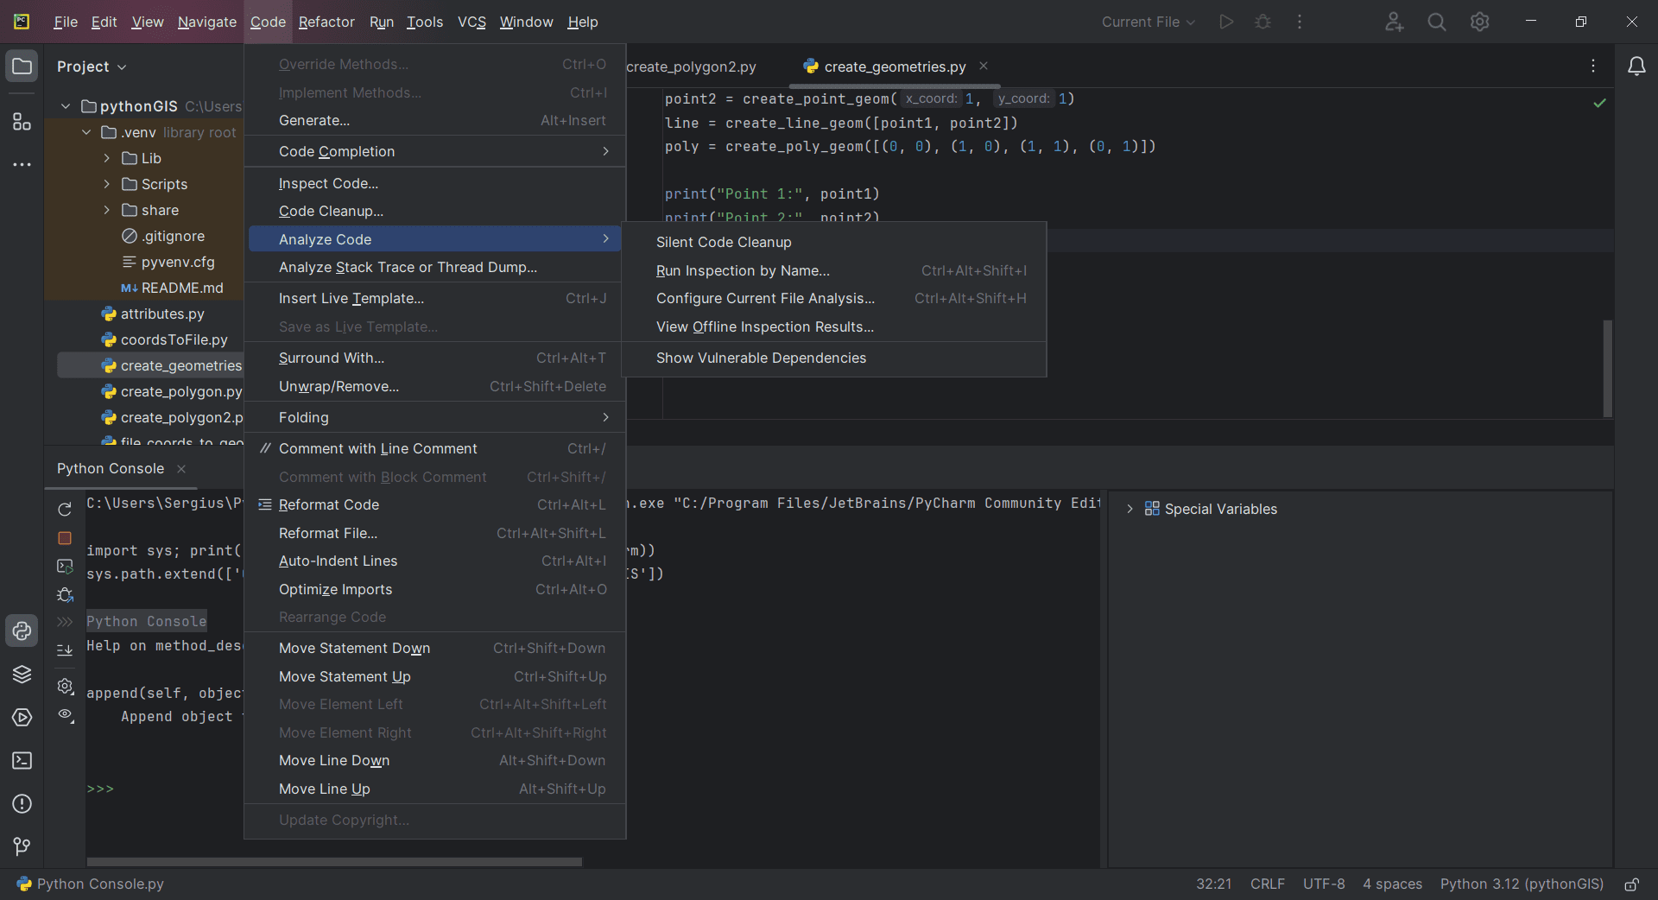Viewport: 1658px width, 900px height.
Task: Rerun the Python Console
Action: pyautogui.click(x=65, y=510)
